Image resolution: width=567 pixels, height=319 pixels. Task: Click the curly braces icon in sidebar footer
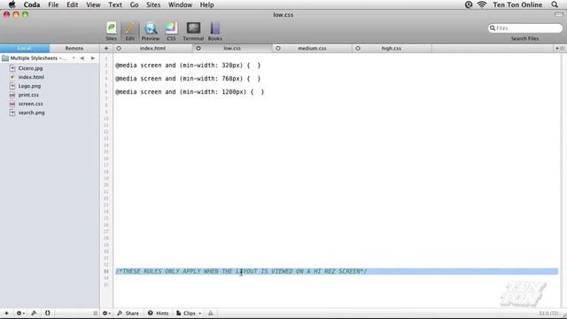click(x=47, y=313)
